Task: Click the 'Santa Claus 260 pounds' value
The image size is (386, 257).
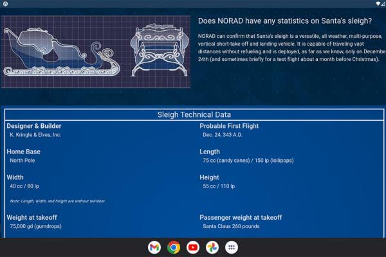Action: pyautogui.click(x=231, y=226)
